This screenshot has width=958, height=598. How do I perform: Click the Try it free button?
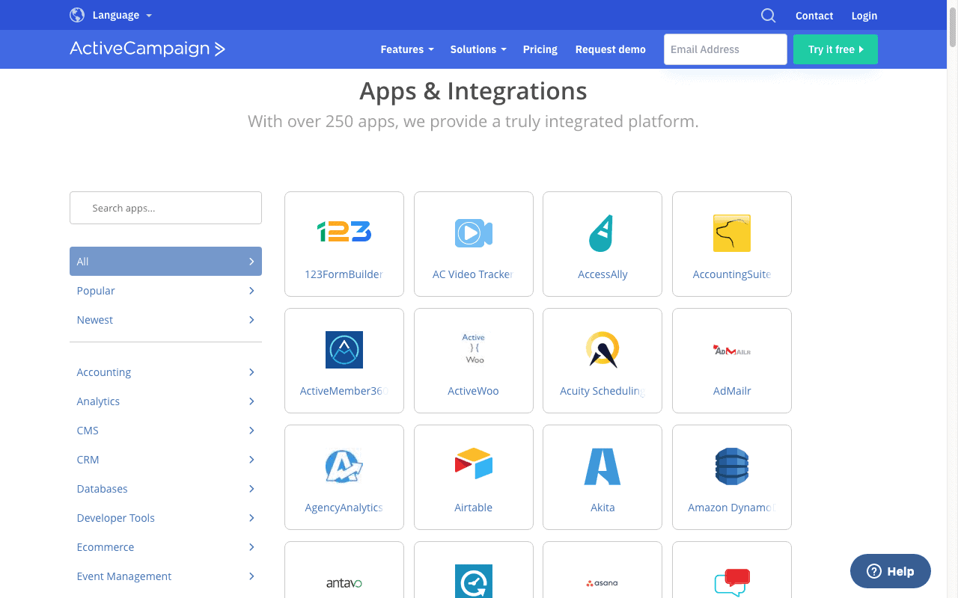click(x=835, y=49)
